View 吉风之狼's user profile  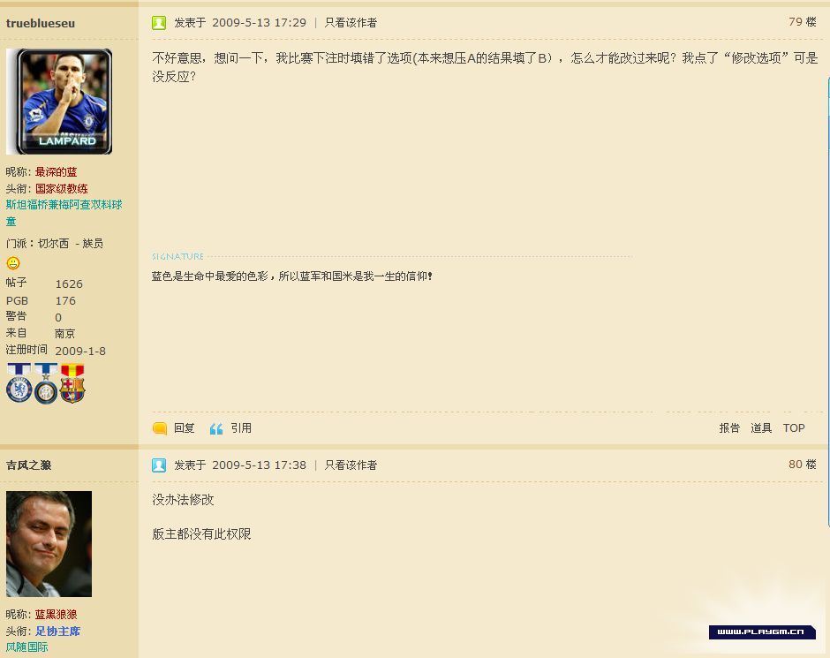[x=28, y=465]
